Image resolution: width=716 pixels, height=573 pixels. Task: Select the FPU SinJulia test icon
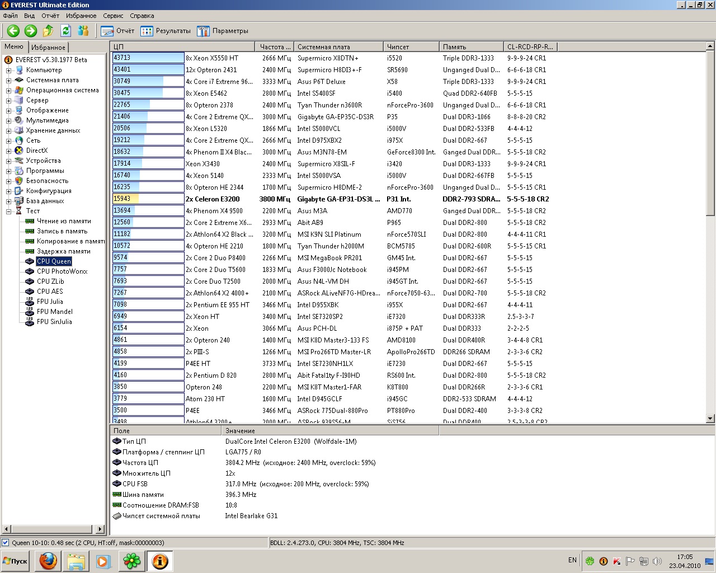click(x=30, y=322)
